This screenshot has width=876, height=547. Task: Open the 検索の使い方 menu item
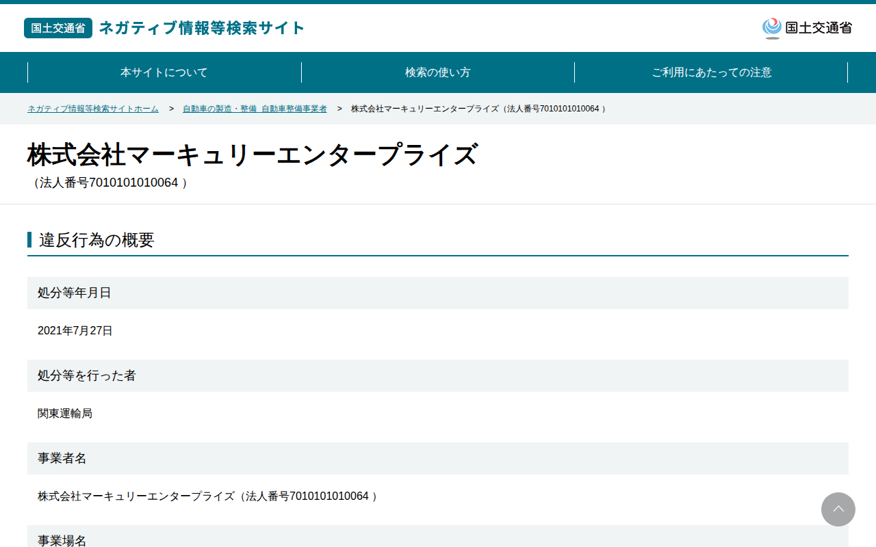coord(438,72)
